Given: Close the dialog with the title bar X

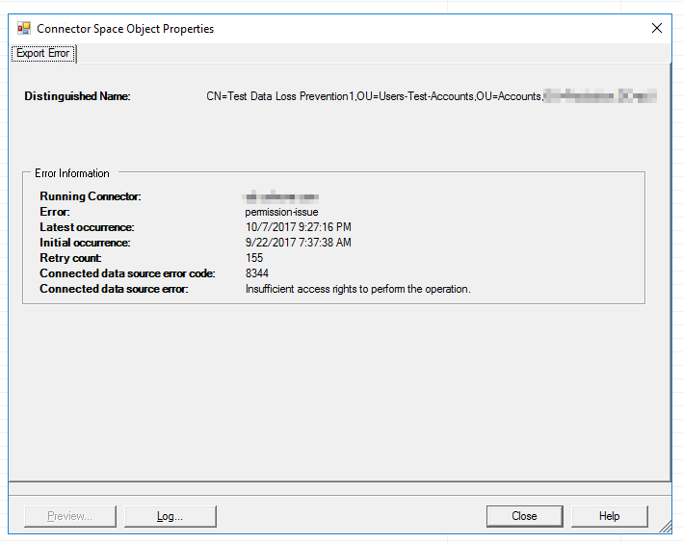Looking at the screenshot, I should (x=657, y=29).
